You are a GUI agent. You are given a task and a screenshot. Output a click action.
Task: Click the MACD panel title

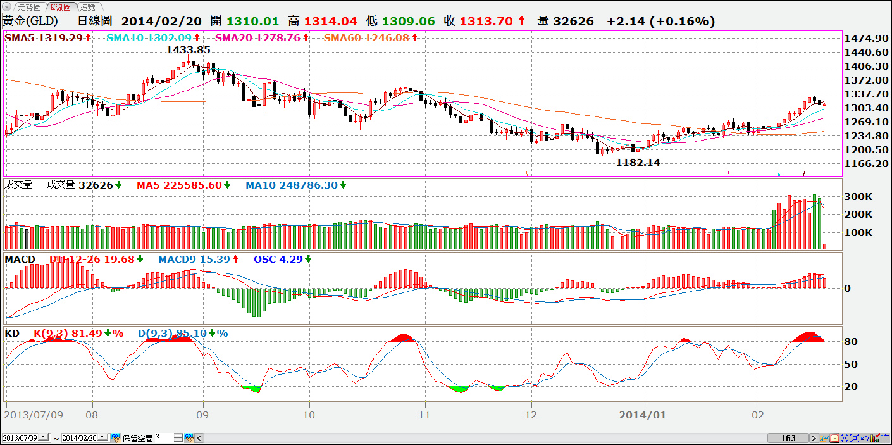tap(20, 259)
